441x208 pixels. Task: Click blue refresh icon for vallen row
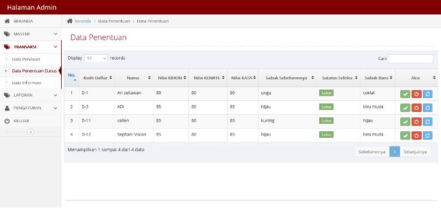point(428,122)
